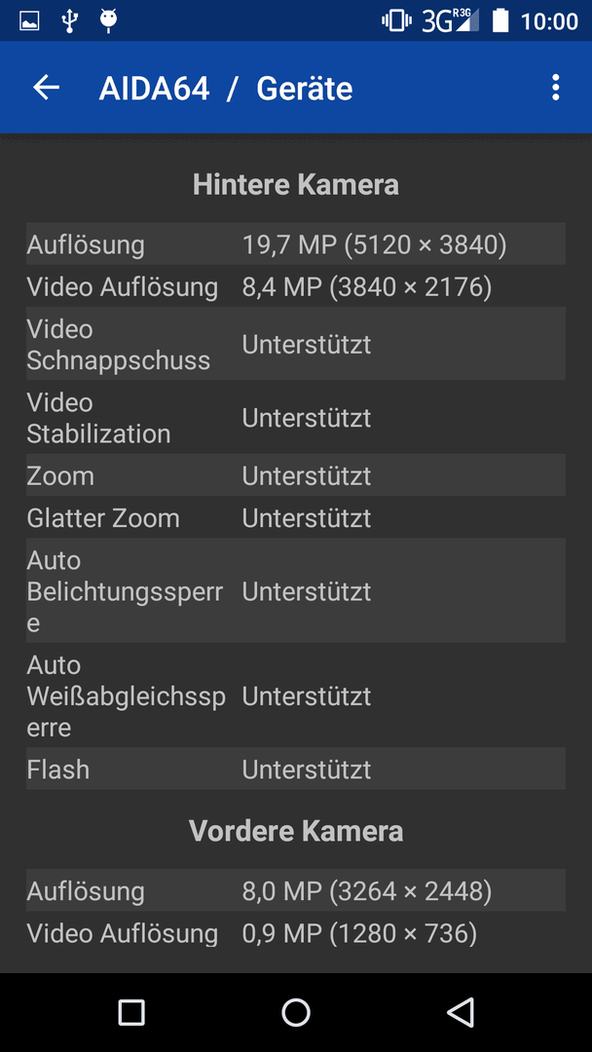Select the Vordere Kamera section header
The width and height of the screenshot is (592, 1052).
pos(296,831)
